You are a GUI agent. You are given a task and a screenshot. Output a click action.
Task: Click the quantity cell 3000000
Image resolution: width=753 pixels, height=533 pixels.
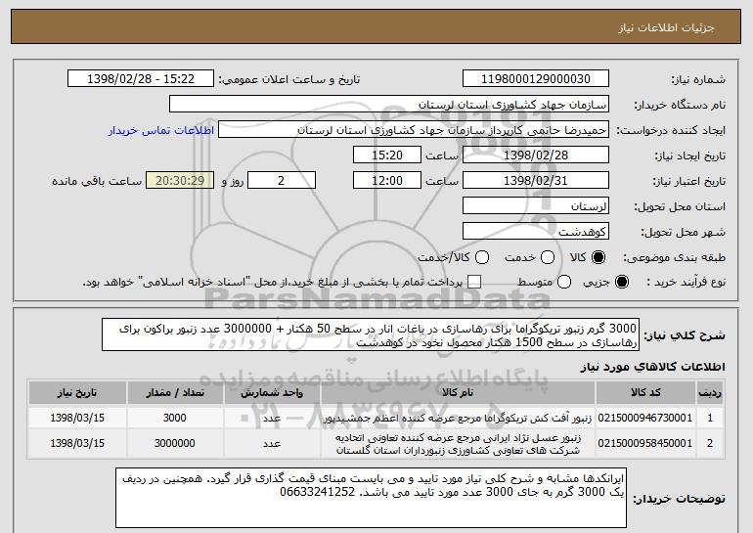175,443
